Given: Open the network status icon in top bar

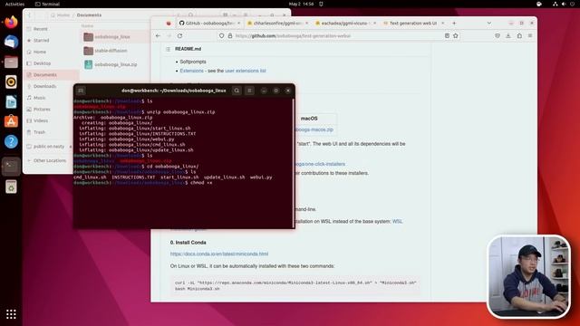Looking at the screenshot, I should click(x=556, y=4).
